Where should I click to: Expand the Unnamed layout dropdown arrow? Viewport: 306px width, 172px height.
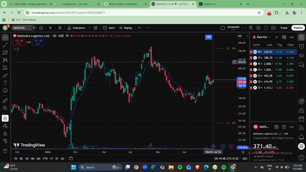tap(243, 28)
